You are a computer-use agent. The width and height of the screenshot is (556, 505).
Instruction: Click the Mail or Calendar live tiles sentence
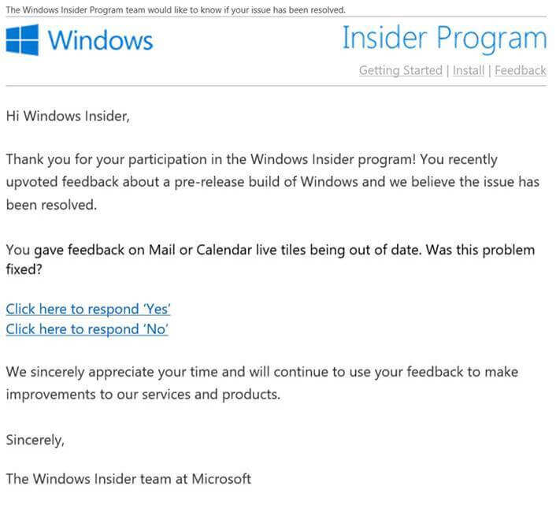tap(270, 259)
